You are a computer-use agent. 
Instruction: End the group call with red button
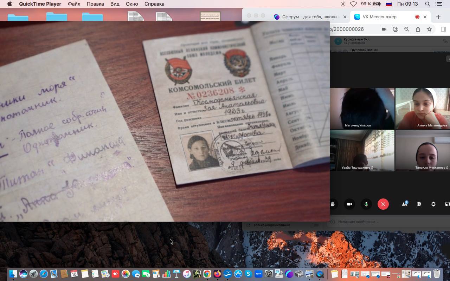[383, 204]
